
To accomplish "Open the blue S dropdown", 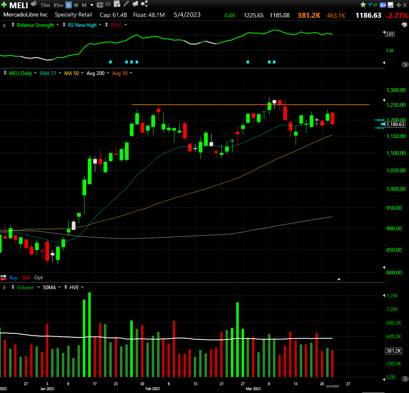I will point(383,5).
